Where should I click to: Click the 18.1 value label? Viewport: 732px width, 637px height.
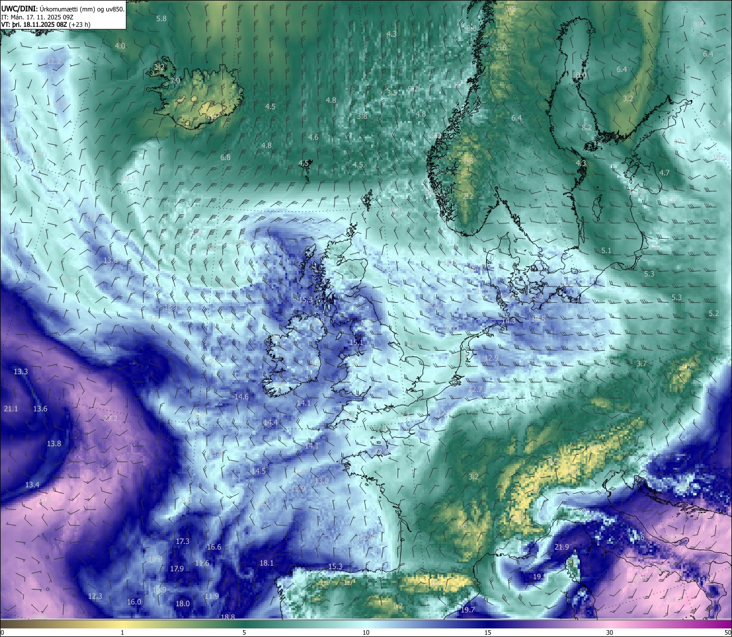[266, 563]
